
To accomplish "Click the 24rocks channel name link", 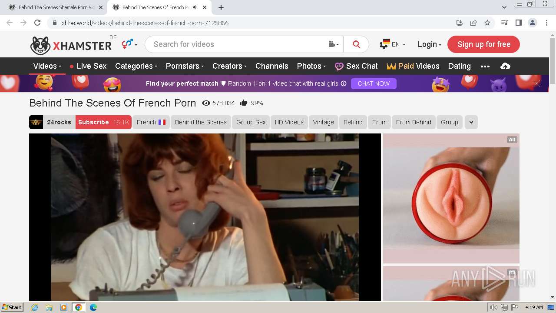I will 59,122.
